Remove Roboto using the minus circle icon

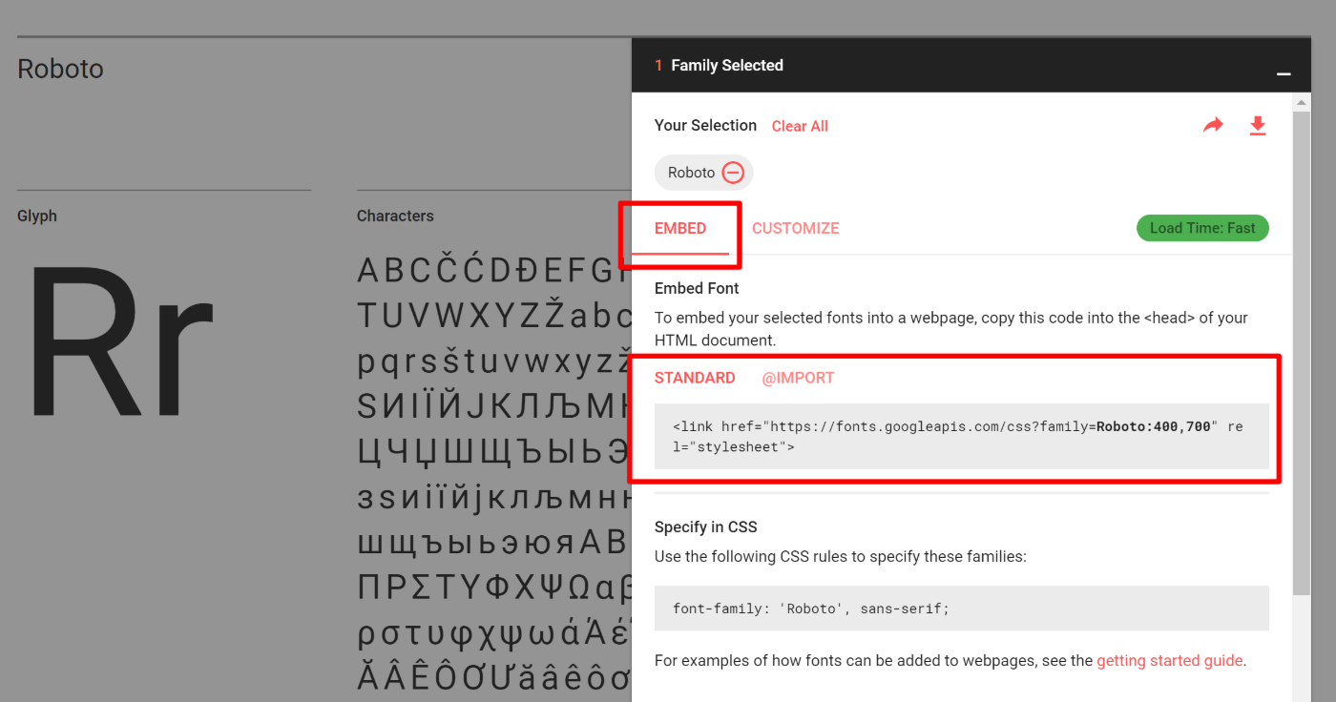click(732, 172)
